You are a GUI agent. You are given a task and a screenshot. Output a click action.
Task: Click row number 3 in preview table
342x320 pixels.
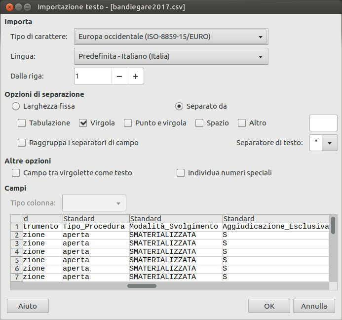pos(17,243)
